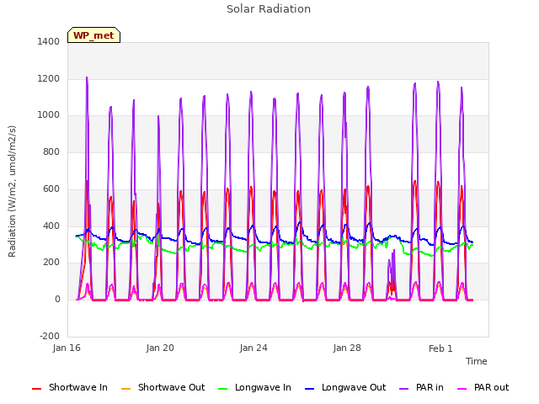This screenshot has width=539, height=404.
Task: Click the Solar Radiation chart title
Action: click(x=269, y=9)
